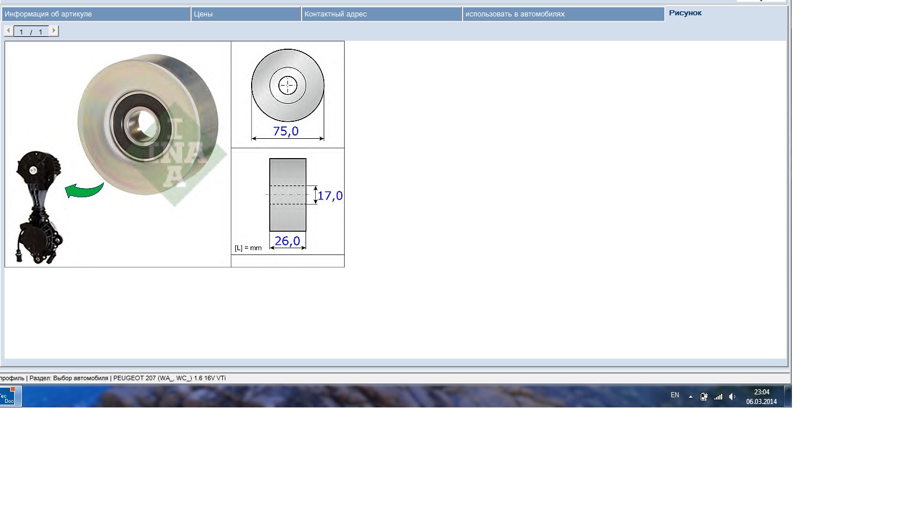The width and height of the screenshot is (907, 510).
Task: Click the 75,0 diameter front-view diagram
Action: [x=287, y=94]
